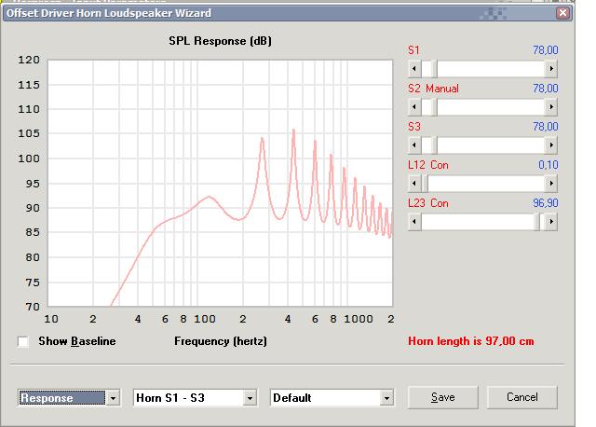Screen dimensions: 596x427
Task: Click the L12 Con slider left arrow
Action: tap(414, 184)
